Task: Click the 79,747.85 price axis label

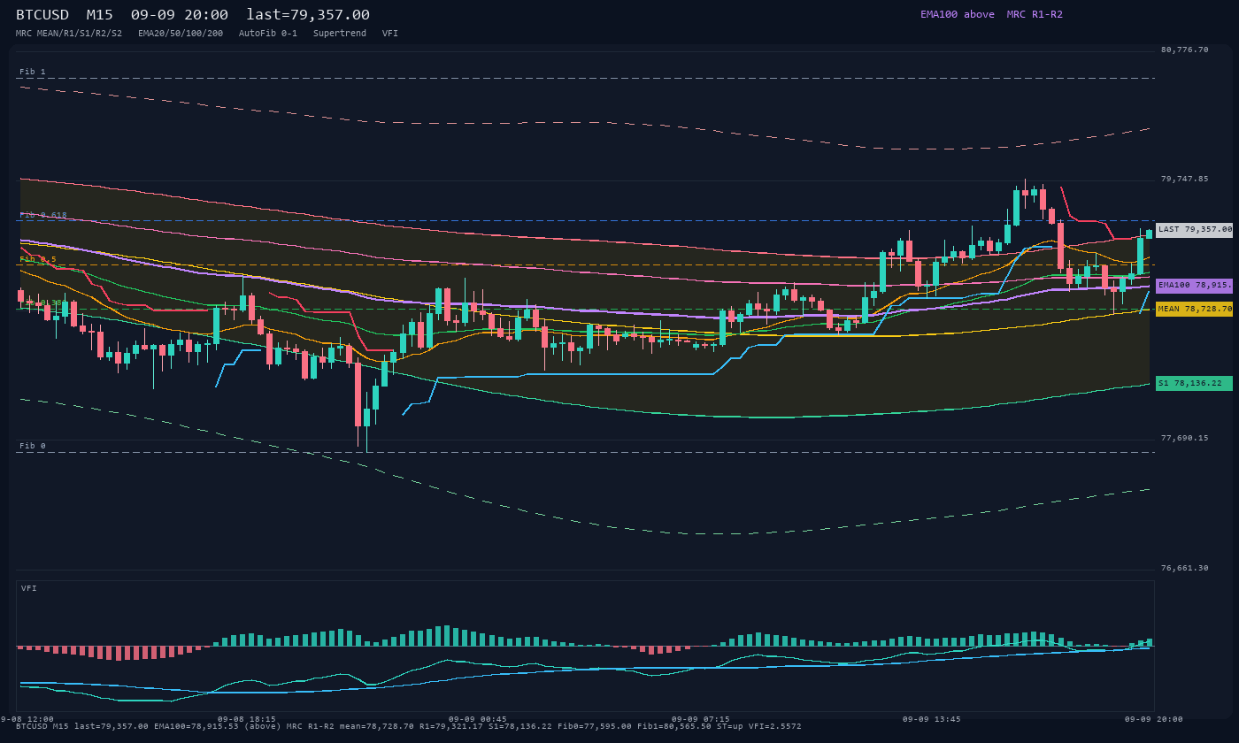Action: (1184, 179)
